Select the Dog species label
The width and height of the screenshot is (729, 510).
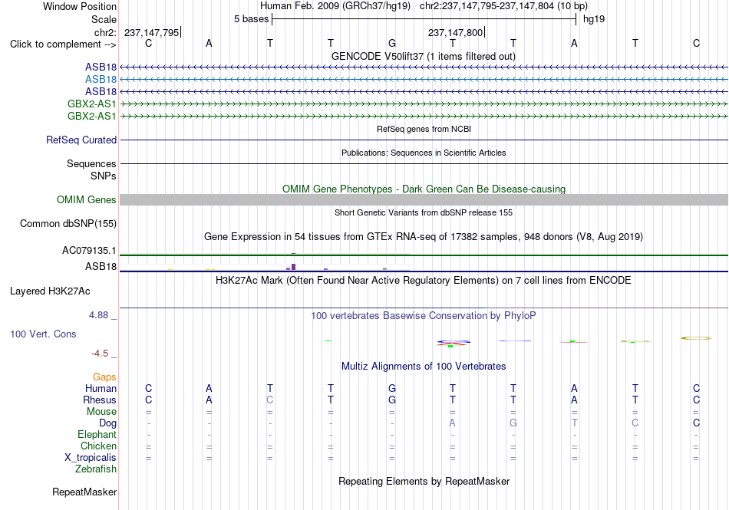click(107, 423)
